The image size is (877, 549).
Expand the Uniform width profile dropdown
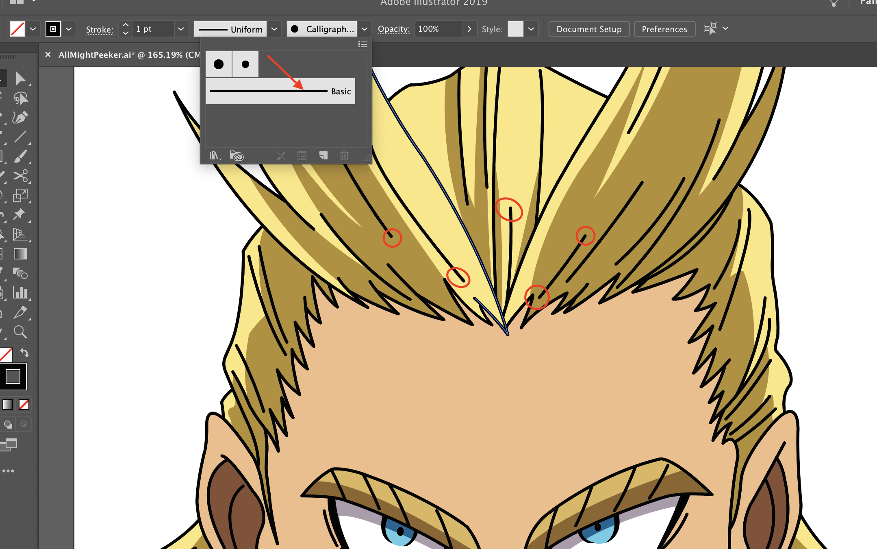tap(274, 29)
